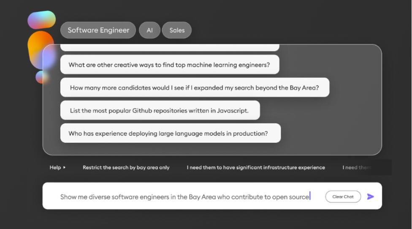Expand the Help menu arrow
Viewport: 412px width, 229px height.
point(64,167)
